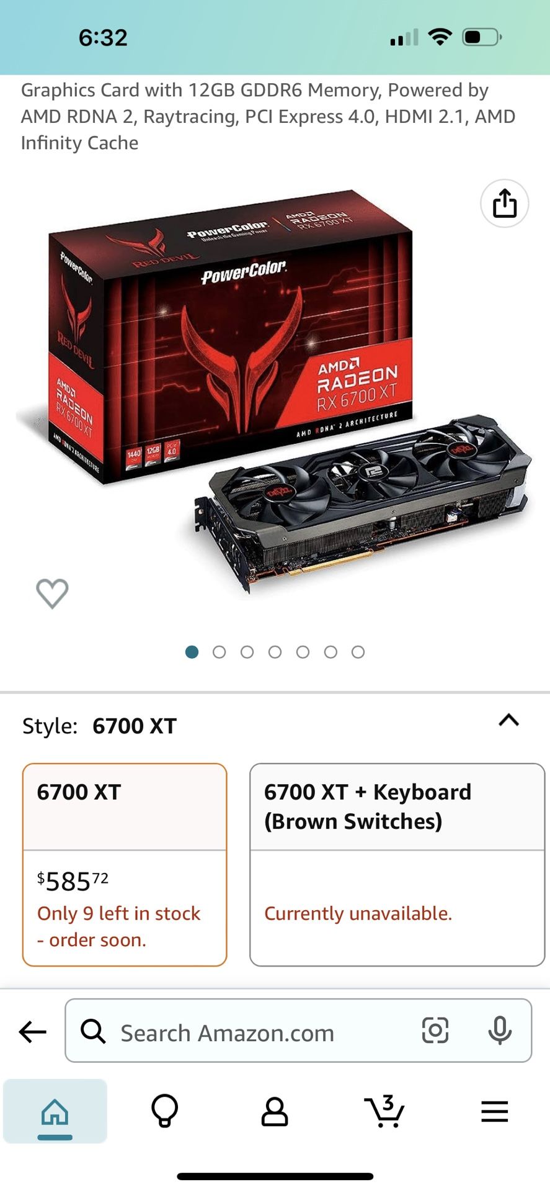
Task: Open the account profile icon
Action: (x=275, y=1111)
